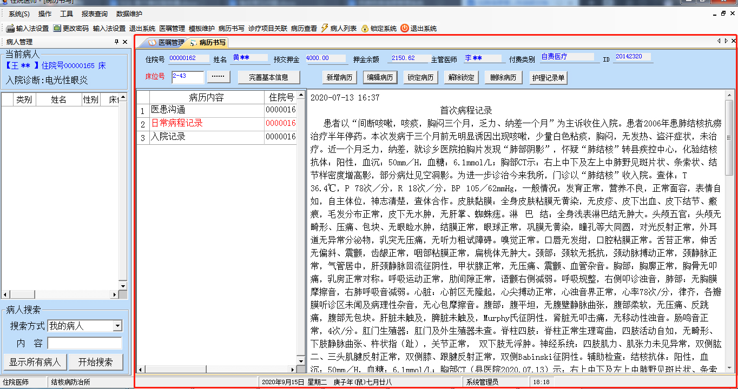Click the tab scroll right arrow

coord(726,41)
